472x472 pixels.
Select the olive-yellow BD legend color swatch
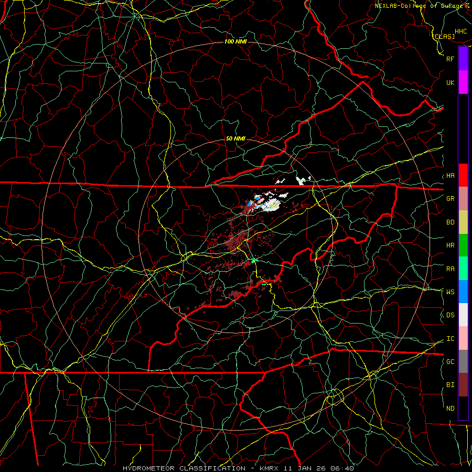click(463, 222)
